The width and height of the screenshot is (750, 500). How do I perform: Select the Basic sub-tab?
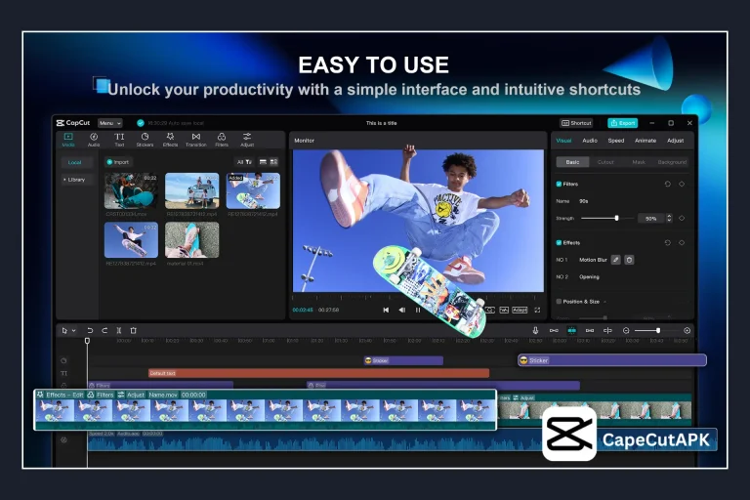[x=572, y=162]
